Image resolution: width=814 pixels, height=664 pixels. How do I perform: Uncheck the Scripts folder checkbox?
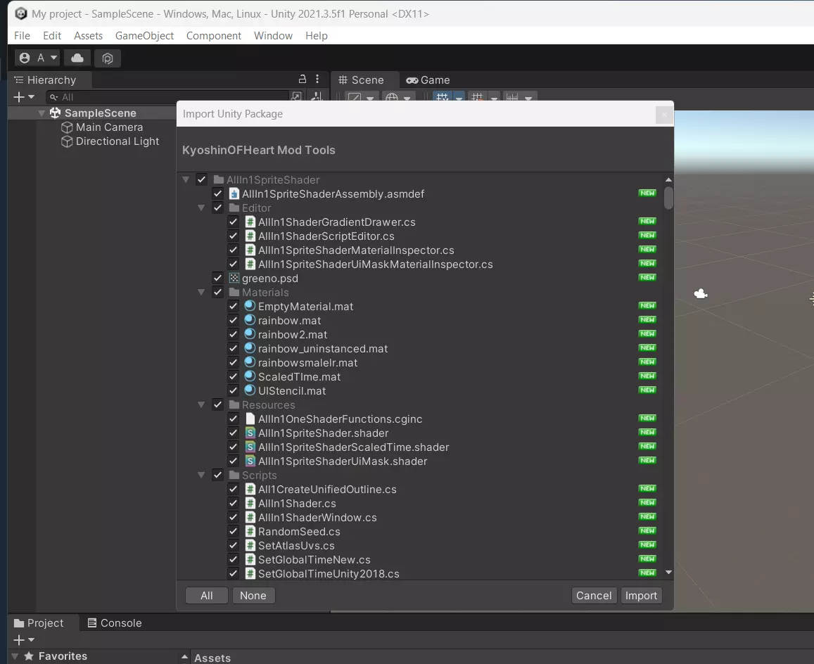tap(217, 475)
